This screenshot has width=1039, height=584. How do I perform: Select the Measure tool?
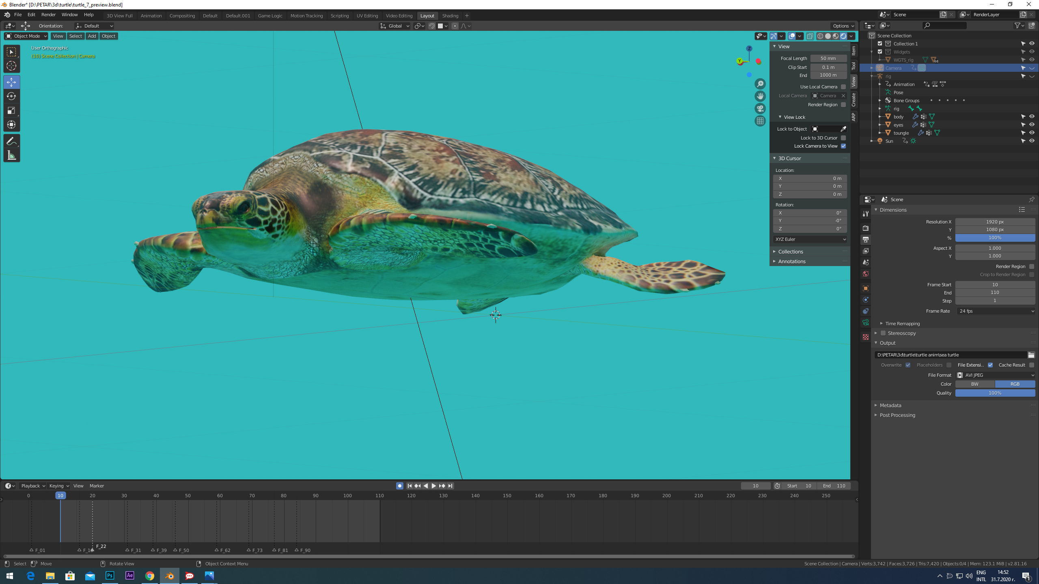[11, 155]
